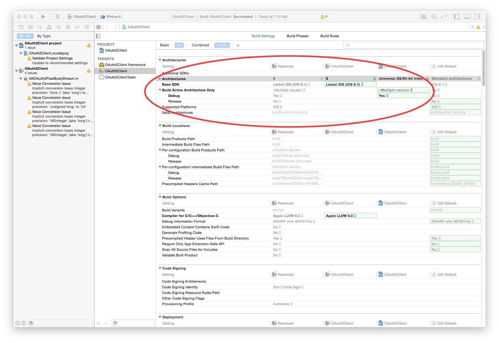Add a new target with plus button
Image resolution: width=499 pixels, height=343 pixels.
(x=99, y=323)
